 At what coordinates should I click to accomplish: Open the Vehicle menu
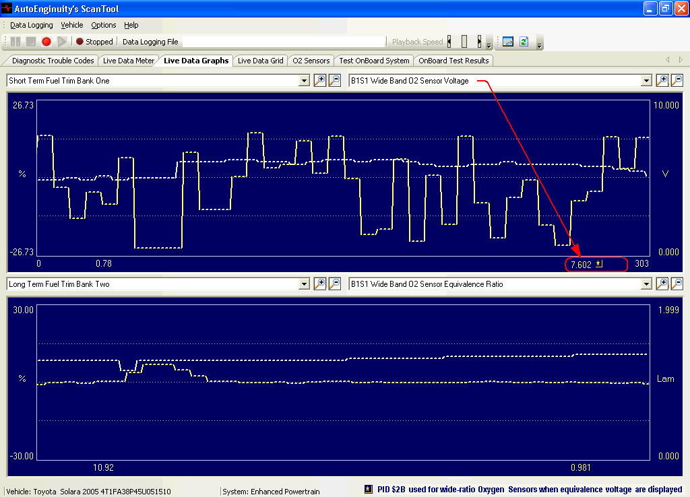coord(72,25)
